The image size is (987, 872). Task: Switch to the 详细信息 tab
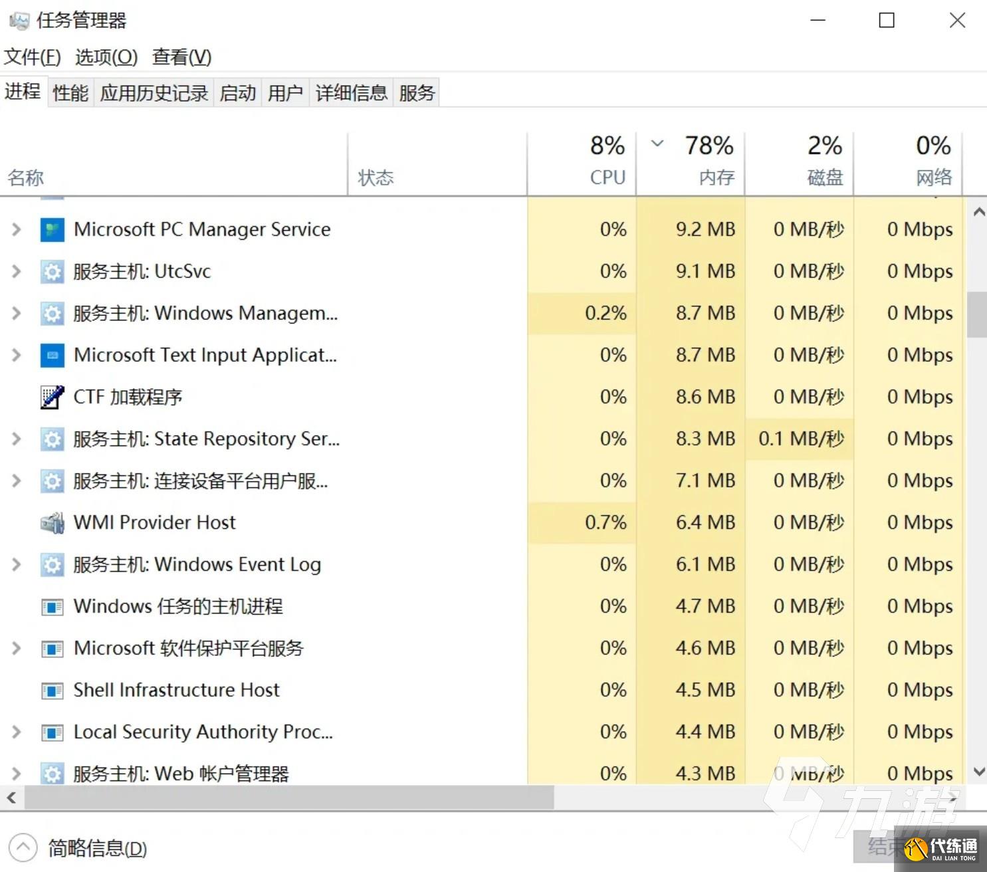tap(351, 93)
